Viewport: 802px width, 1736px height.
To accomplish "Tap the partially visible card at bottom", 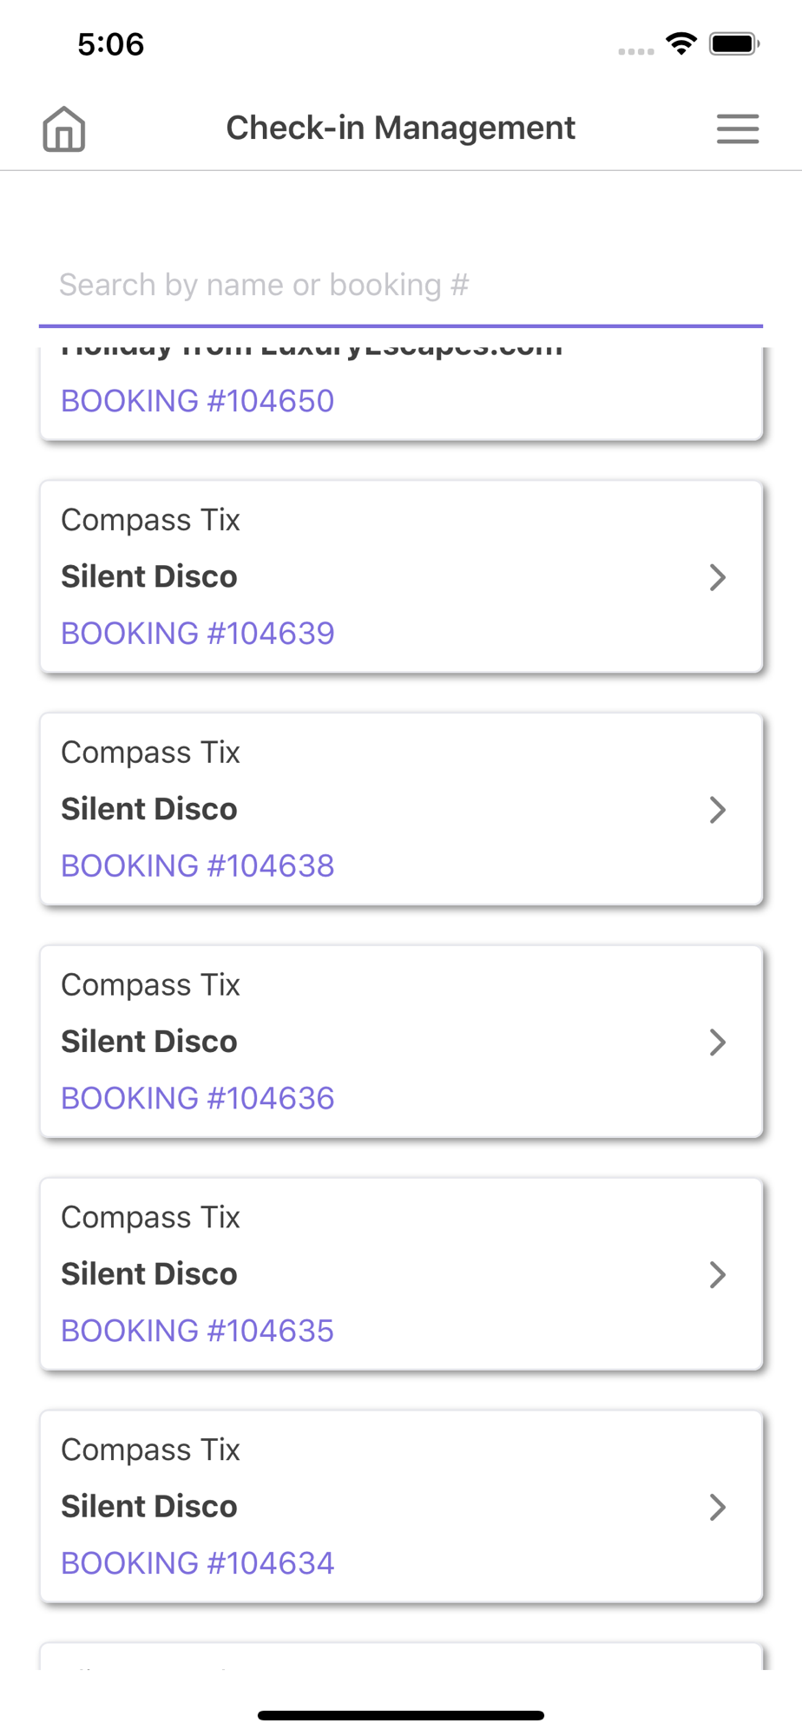I will pyautogui.click(x=400, y=1656).
